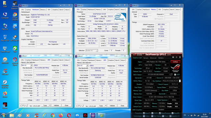
Task: Click the volume icon in system tray
Action: (192, 115)
